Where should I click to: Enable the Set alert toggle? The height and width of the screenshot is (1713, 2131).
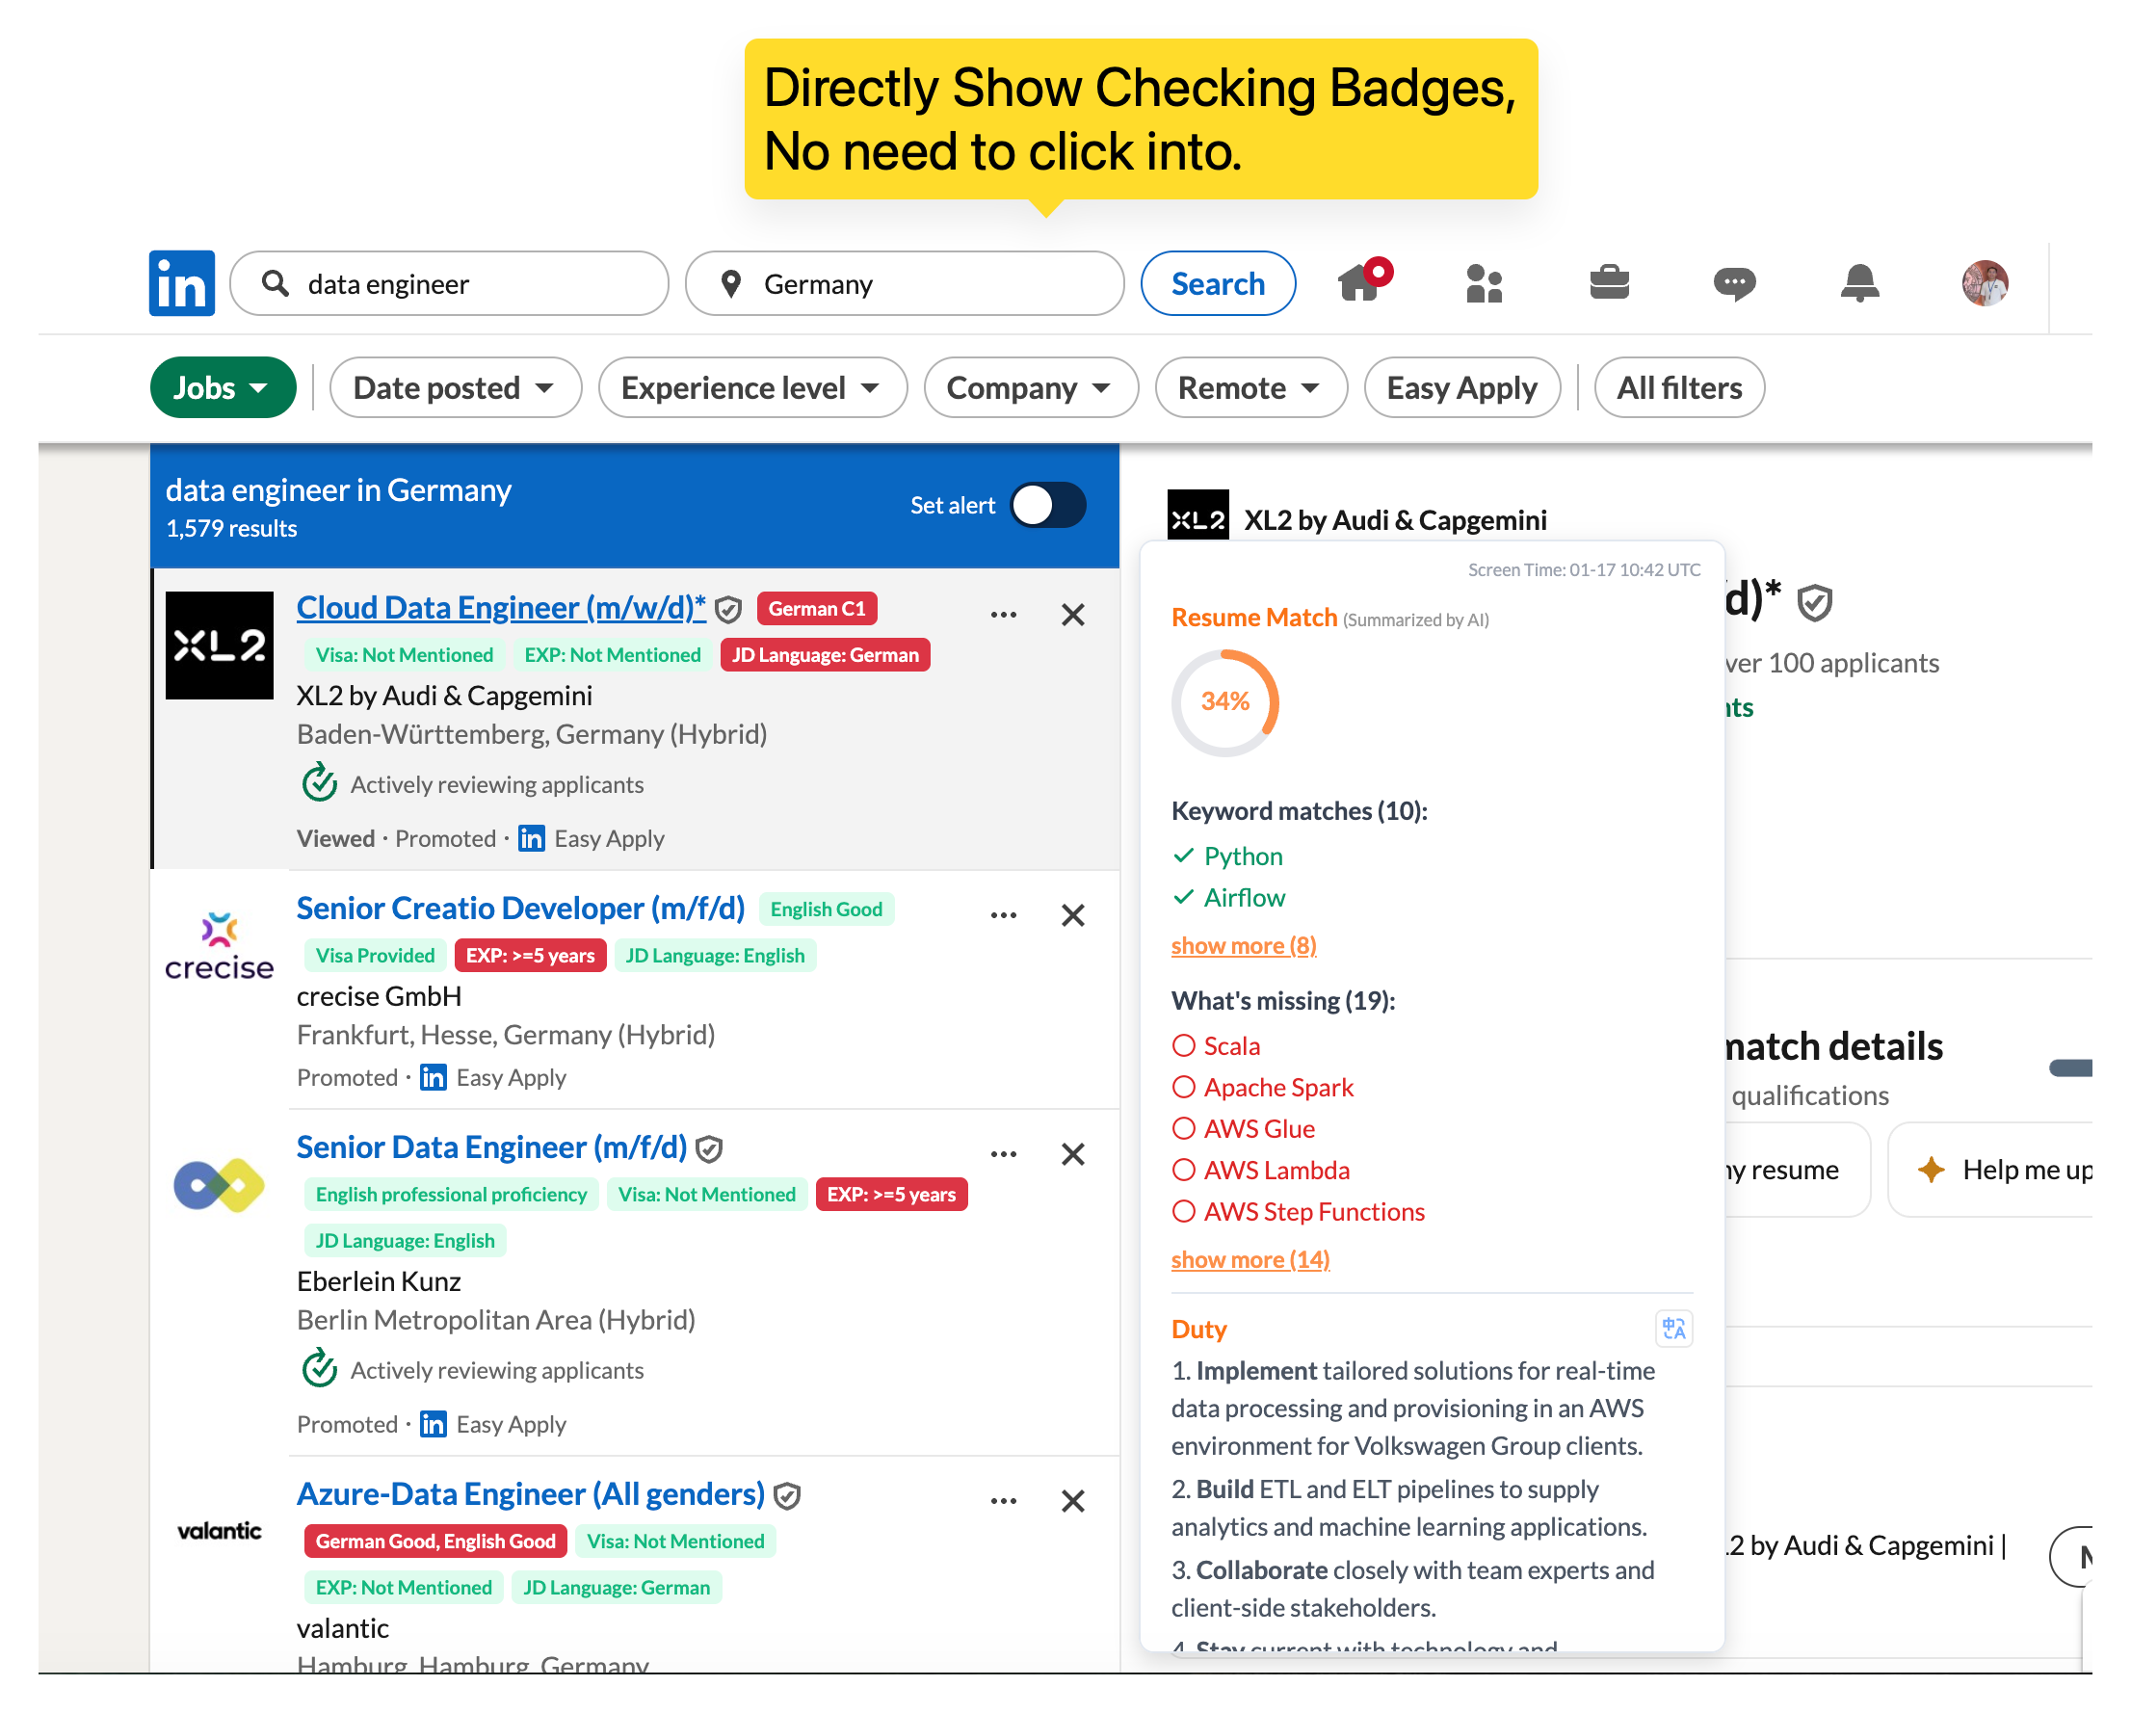(x=1048, y=505)
